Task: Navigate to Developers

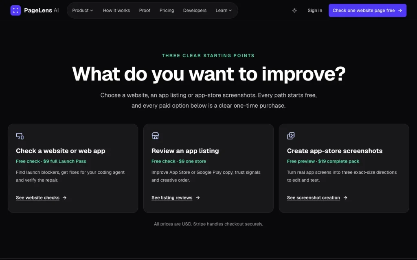Action: pyautogui.click(x=195, y=10)
